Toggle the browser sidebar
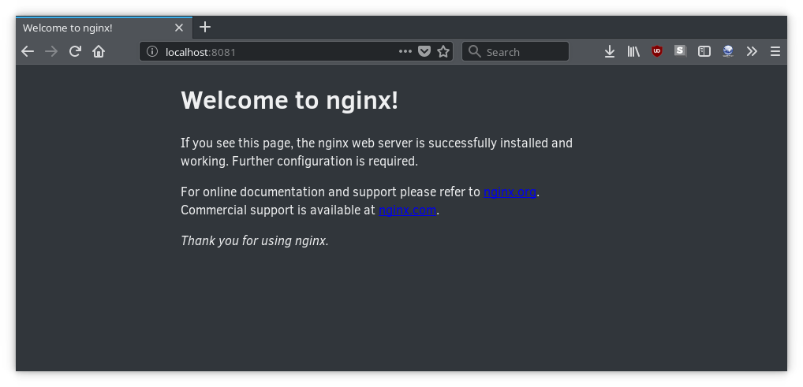The height and width of the screenshot is (387, 803). pyautogui.click(x=704, y=51)
